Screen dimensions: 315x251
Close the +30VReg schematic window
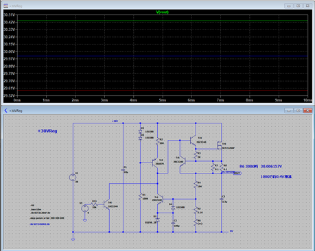point(307,110)
